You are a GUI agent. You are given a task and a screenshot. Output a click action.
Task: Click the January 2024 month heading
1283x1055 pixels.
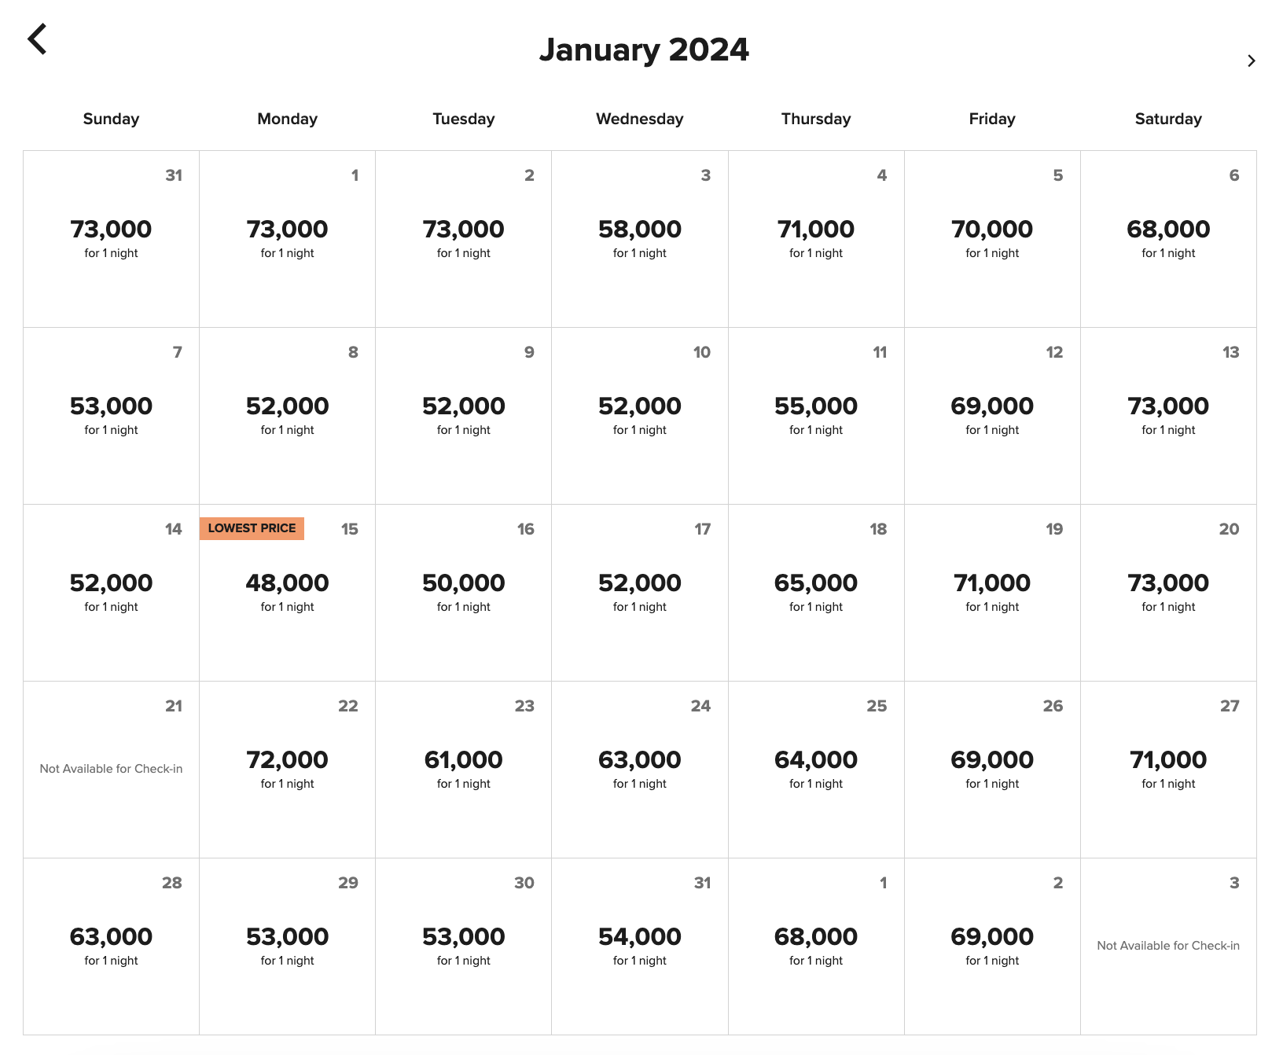coord(644,50)
